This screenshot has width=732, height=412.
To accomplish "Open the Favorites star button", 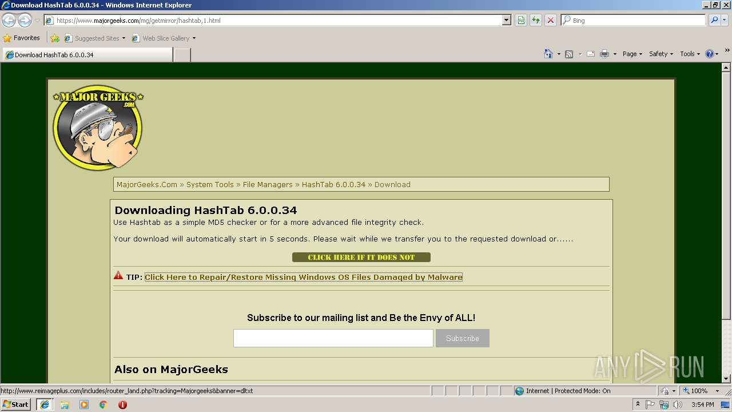I will point(22,38).
